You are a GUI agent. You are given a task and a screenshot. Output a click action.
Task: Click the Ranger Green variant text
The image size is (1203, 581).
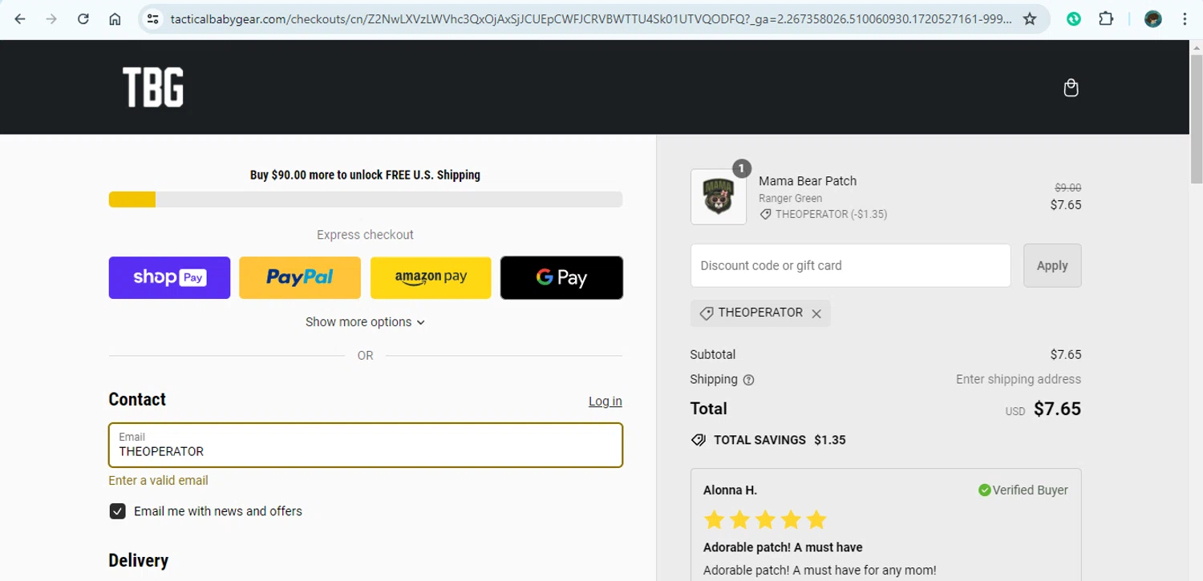[790, 199]
